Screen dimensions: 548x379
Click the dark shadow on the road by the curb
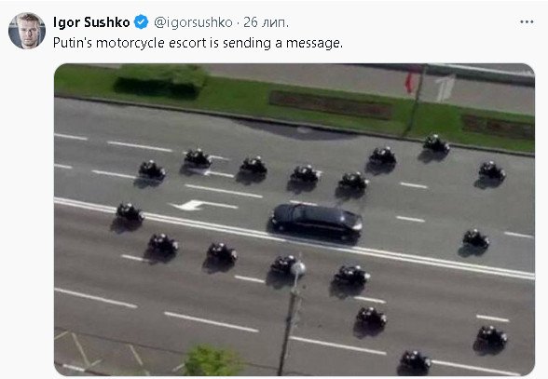click(x=297, y=130)
